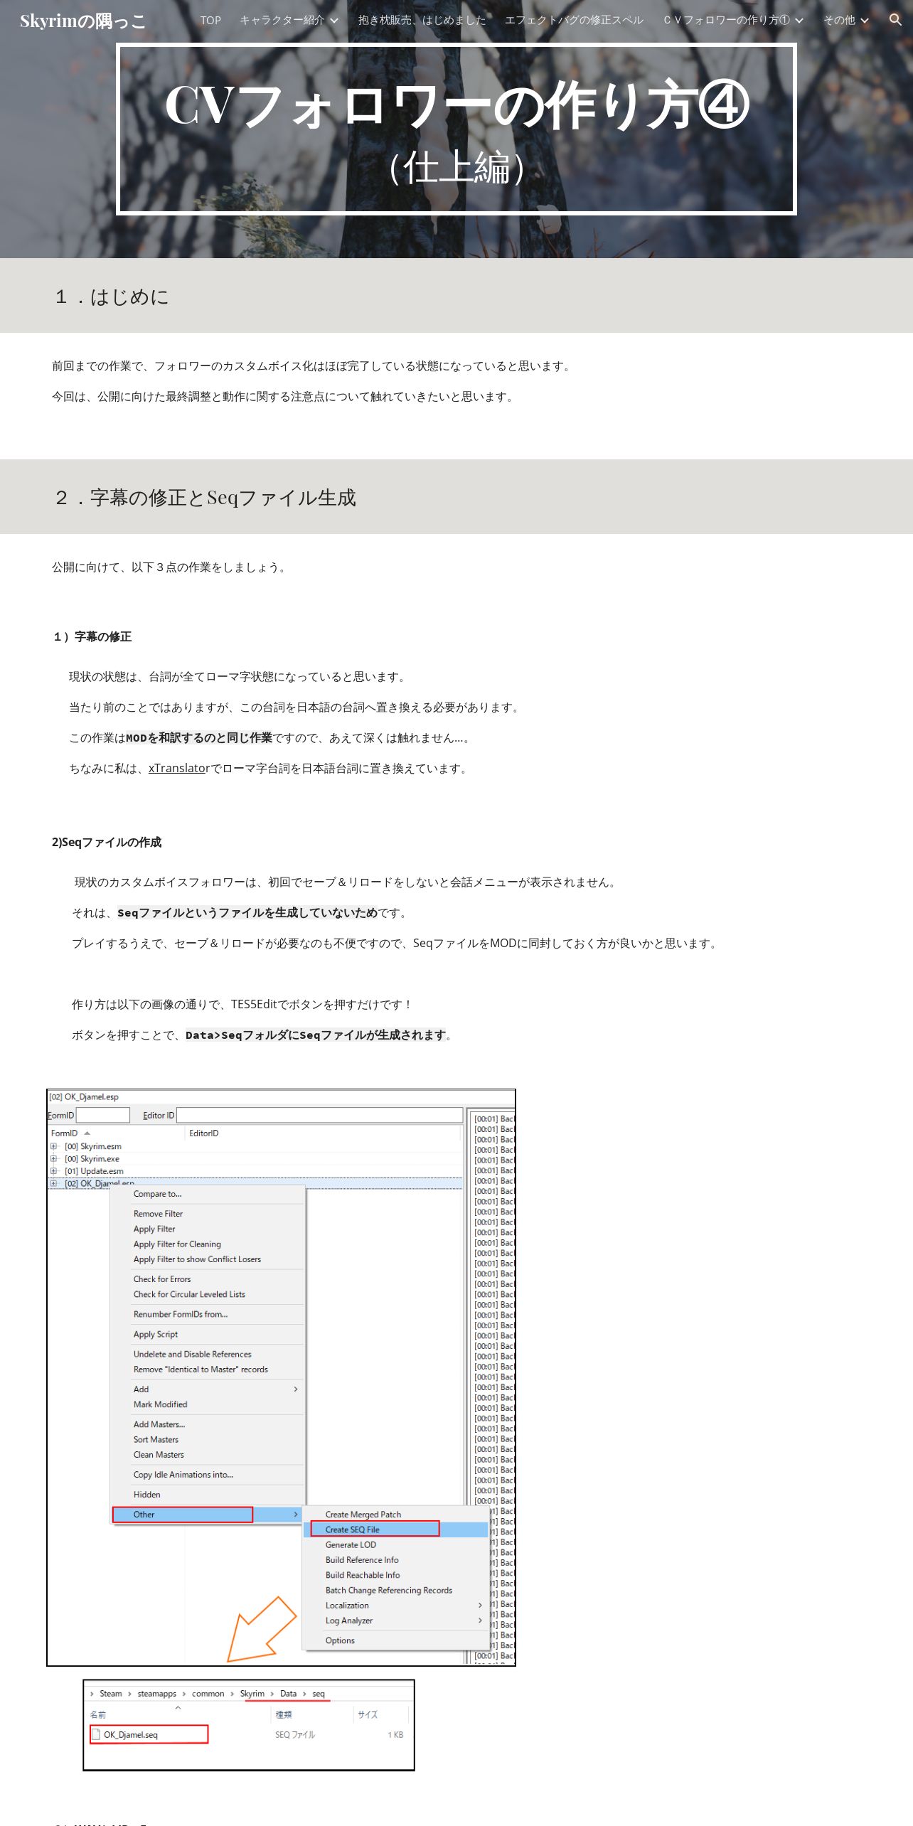This screenshot has height=1826, width=913.
Task: Open the CVフォロワーの作り方① nav item
Action: pos(726,20)
